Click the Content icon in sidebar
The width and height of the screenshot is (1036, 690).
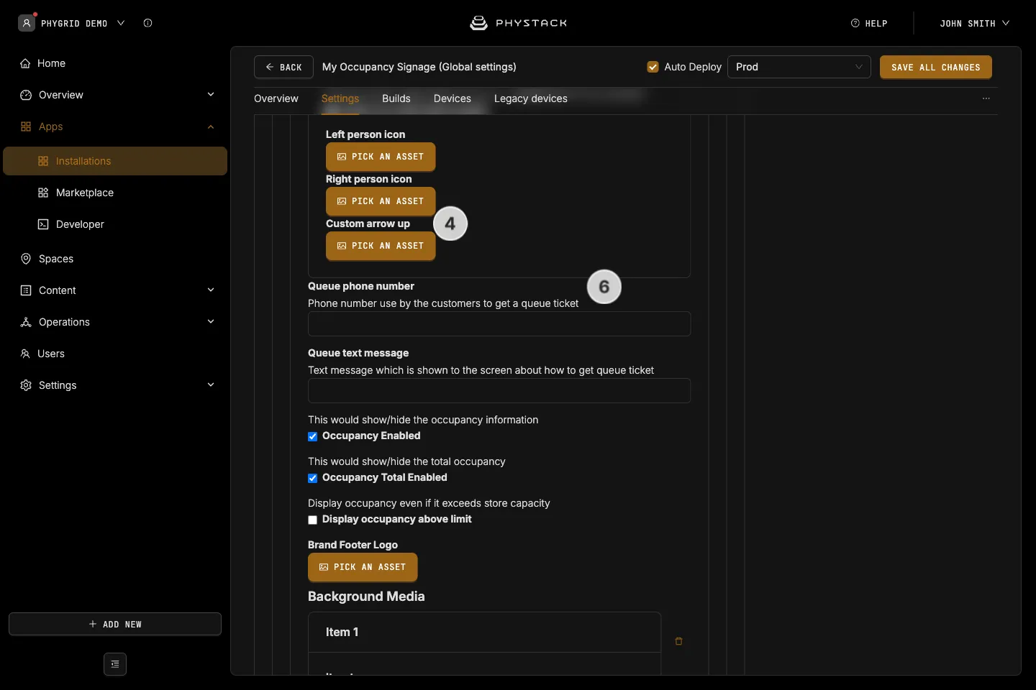tap(26, 290)
